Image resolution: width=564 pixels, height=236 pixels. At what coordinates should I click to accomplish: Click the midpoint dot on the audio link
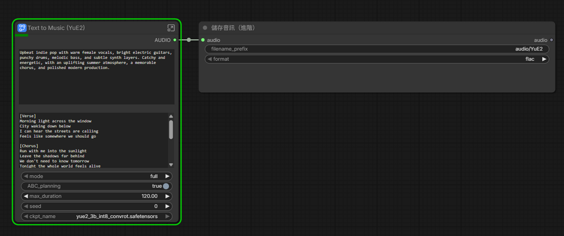(x=189, y=40)
